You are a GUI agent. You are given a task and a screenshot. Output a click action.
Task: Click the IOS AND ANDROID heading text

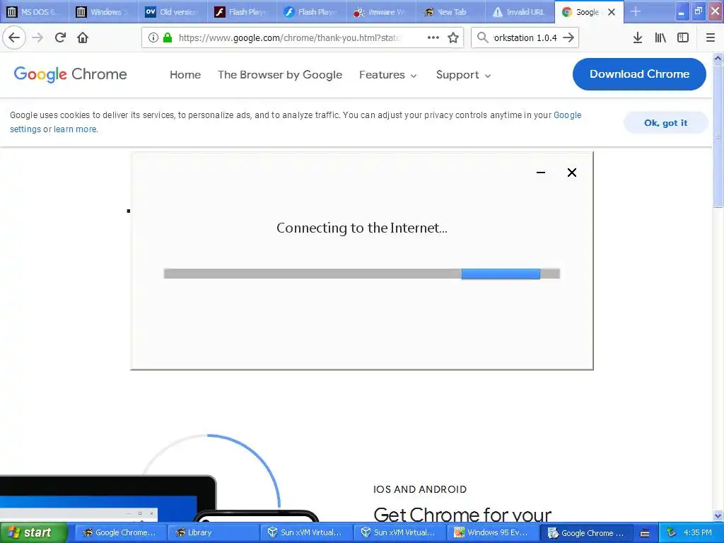(420, 489)
